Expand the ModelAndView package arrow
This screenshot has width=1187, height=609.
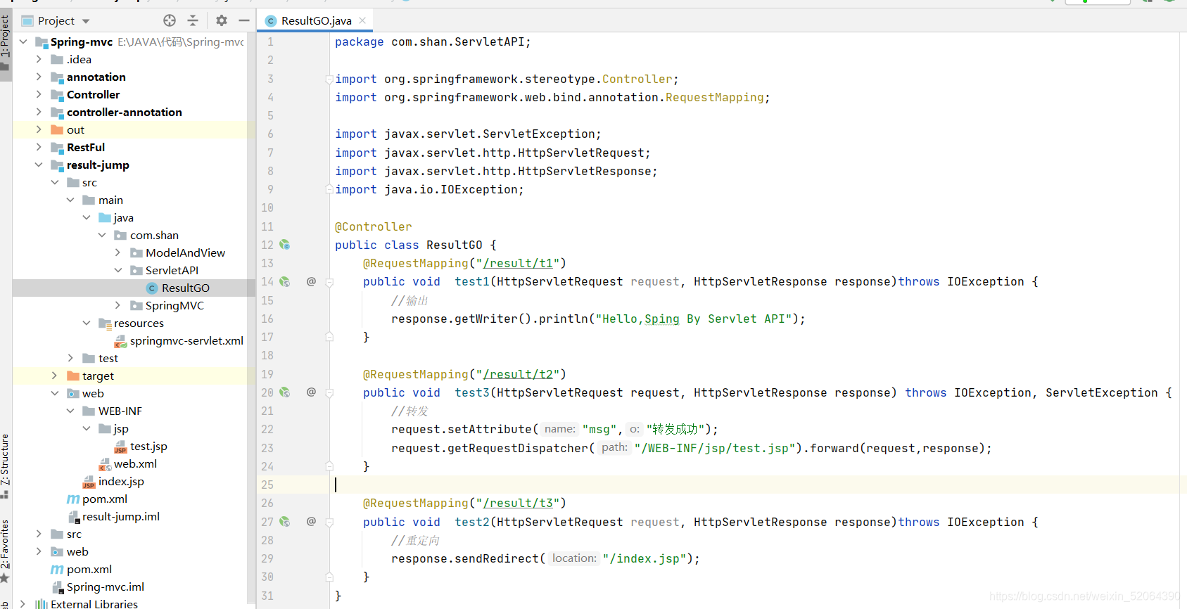pos(118,252)
